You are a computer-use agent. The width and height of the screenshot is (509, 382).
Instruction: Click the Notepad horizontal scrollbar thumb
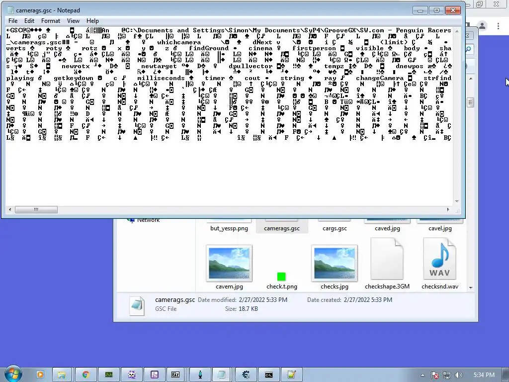click(x=36, y=209)
